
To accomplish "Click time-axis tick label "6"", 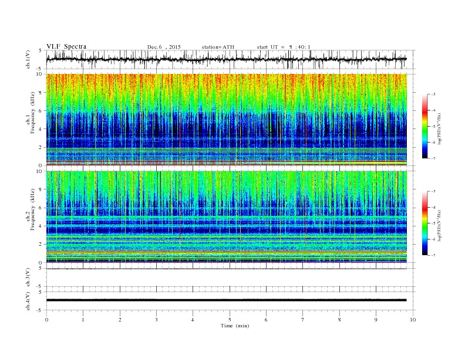I will [x=266, y=320].
